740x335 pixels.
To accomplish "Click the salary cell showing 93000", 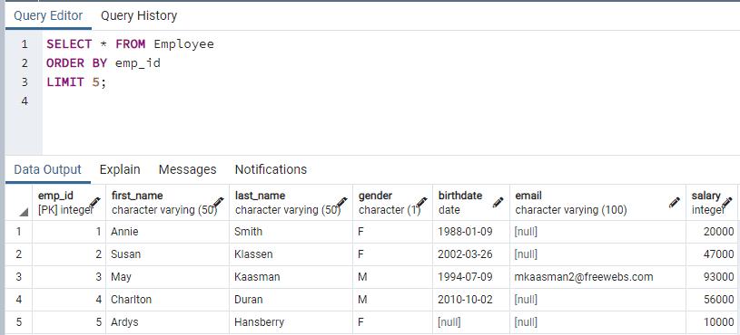I will (712, 277).
